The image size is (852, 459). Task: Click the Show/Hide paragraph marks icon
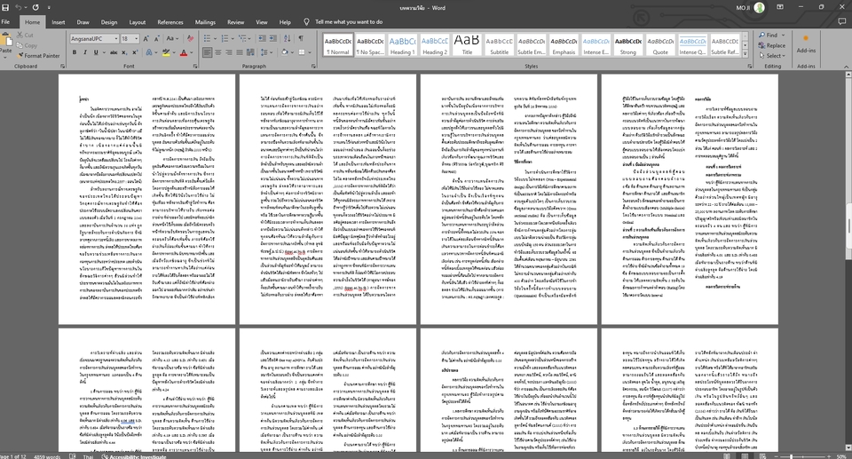tap(301, 39)
